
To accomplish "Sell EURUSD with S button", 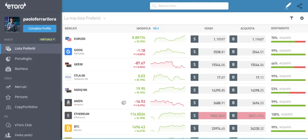I will [195, 39].
